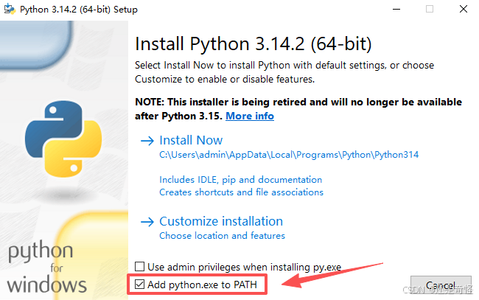Viewport: 479px width, 300px height.
Task: Click 'Includes IDLE, pip and documentation' text
Action: click(x=241, y=180)
